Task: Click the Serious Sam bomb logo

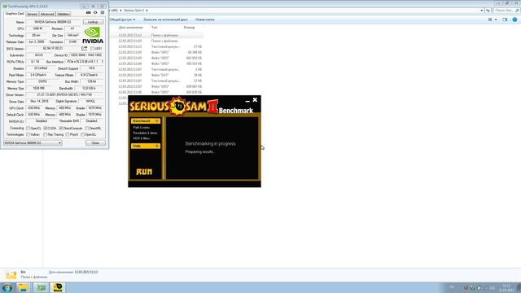Action: tap(178, 106)
